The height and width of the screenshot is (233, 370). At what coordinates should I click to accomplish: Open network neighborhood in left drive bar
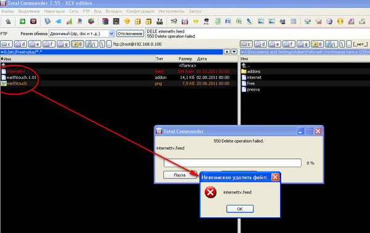(91, 44)
